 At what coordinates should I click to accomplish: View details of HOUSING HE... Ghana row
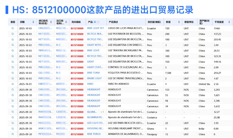click(13, 128)
